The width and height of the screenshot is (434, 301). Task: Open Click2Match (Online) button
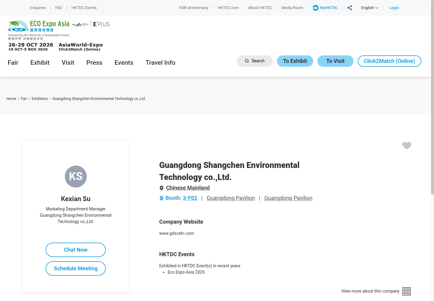(389, 61)
